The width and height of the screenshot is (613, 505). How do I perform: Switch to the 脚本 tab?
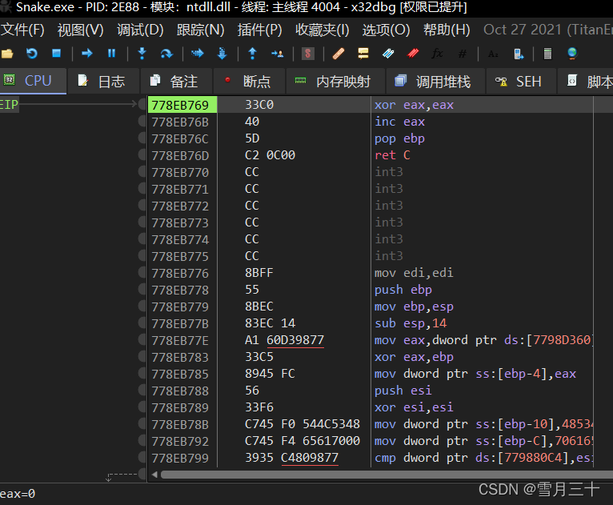585,82
